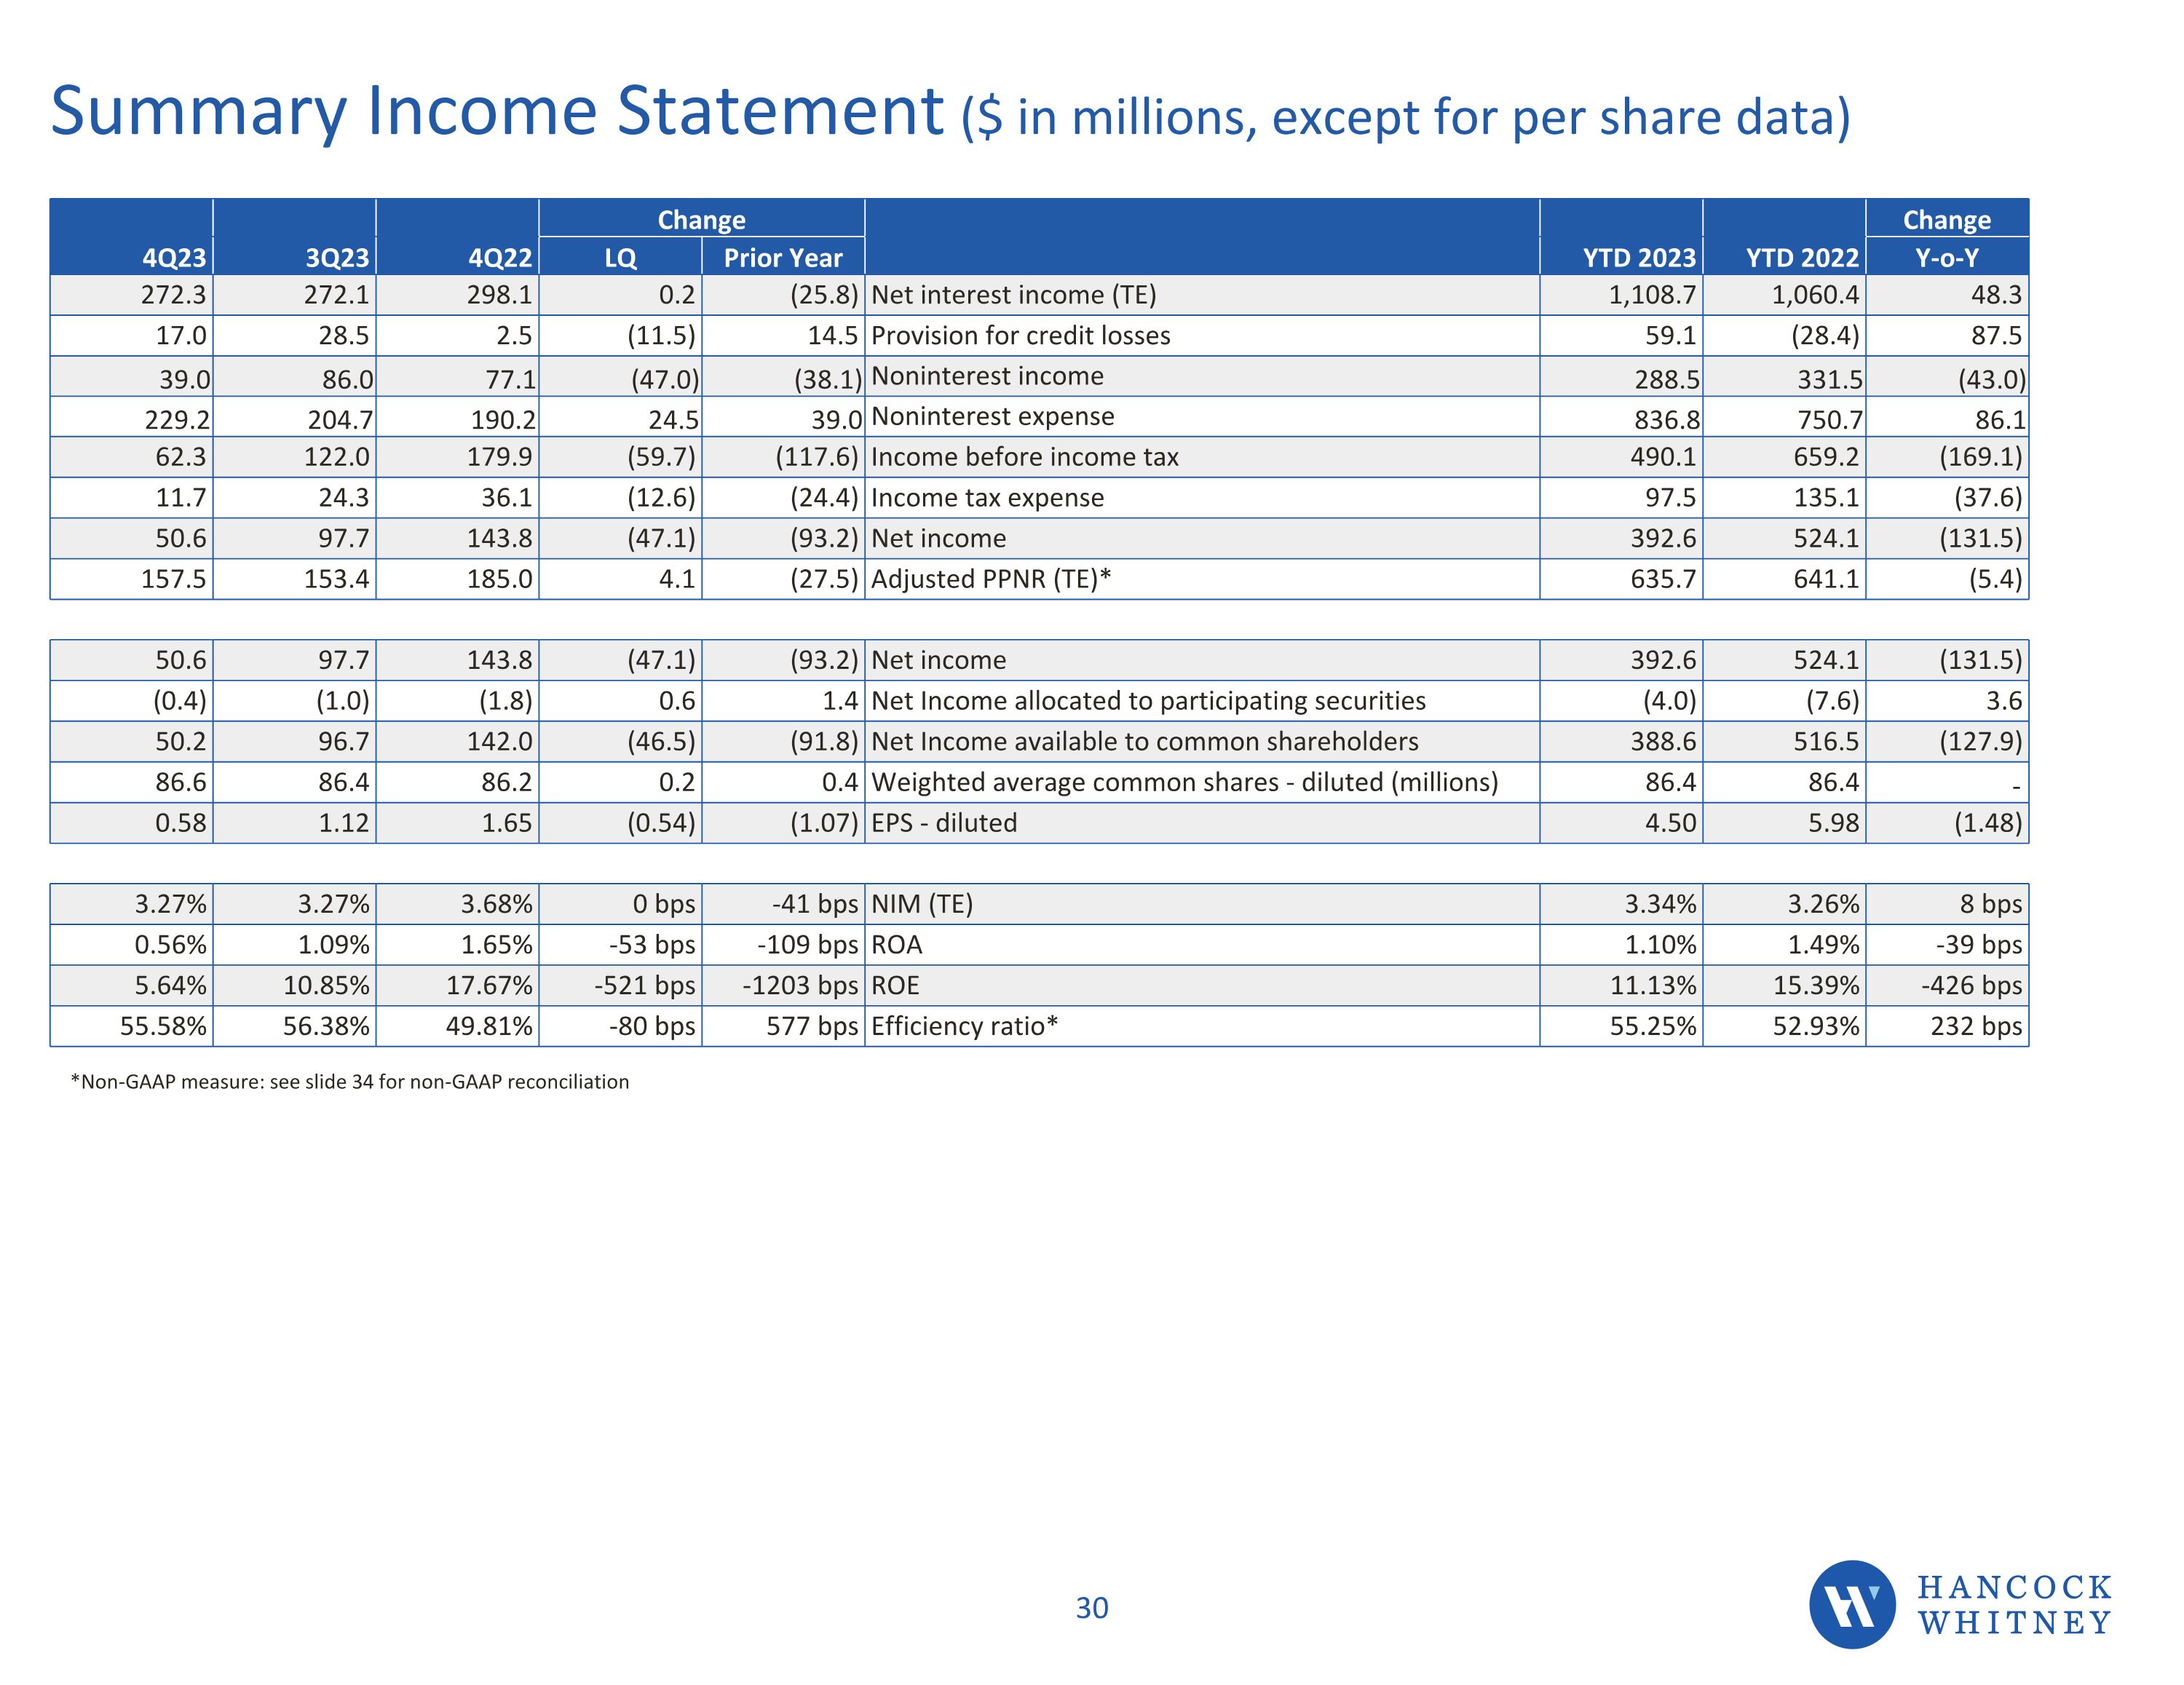The width and height of the screenshot is (2184, 1685).
Task: Select the 4Q22 column header
Action: click(500, 258)
